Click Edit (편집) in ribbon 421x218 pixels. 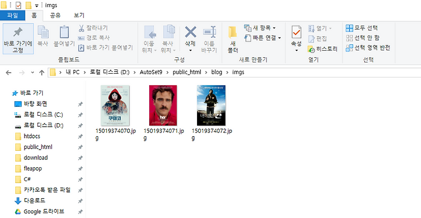coord(317,39)
